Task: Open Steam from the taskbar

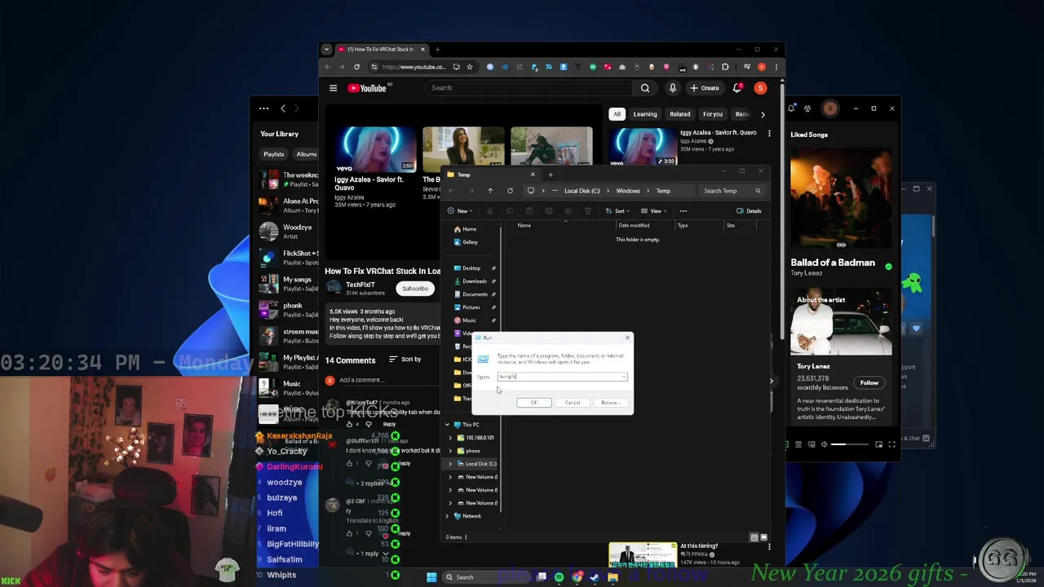Action: (595, 577)
